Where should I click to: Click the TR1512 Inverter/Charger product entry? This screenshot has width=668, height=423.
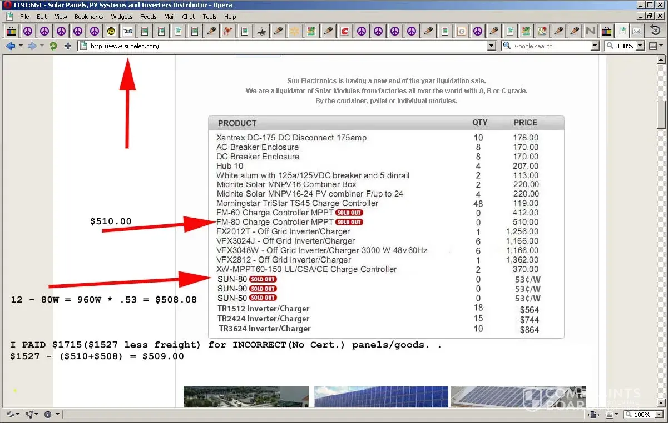click(263, 309)
